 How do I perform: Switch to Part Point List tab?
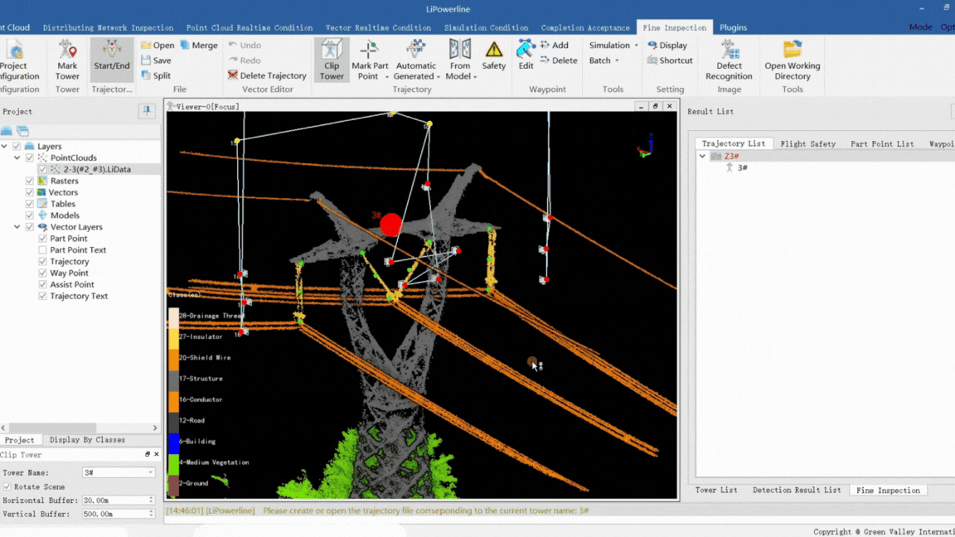click(882, 143)
